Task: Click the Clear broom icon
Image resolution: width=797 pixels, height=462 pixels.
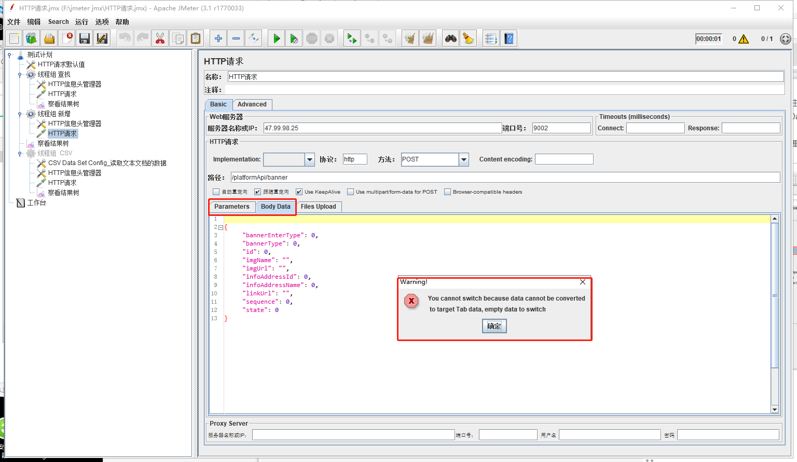Action: point(410,38)
